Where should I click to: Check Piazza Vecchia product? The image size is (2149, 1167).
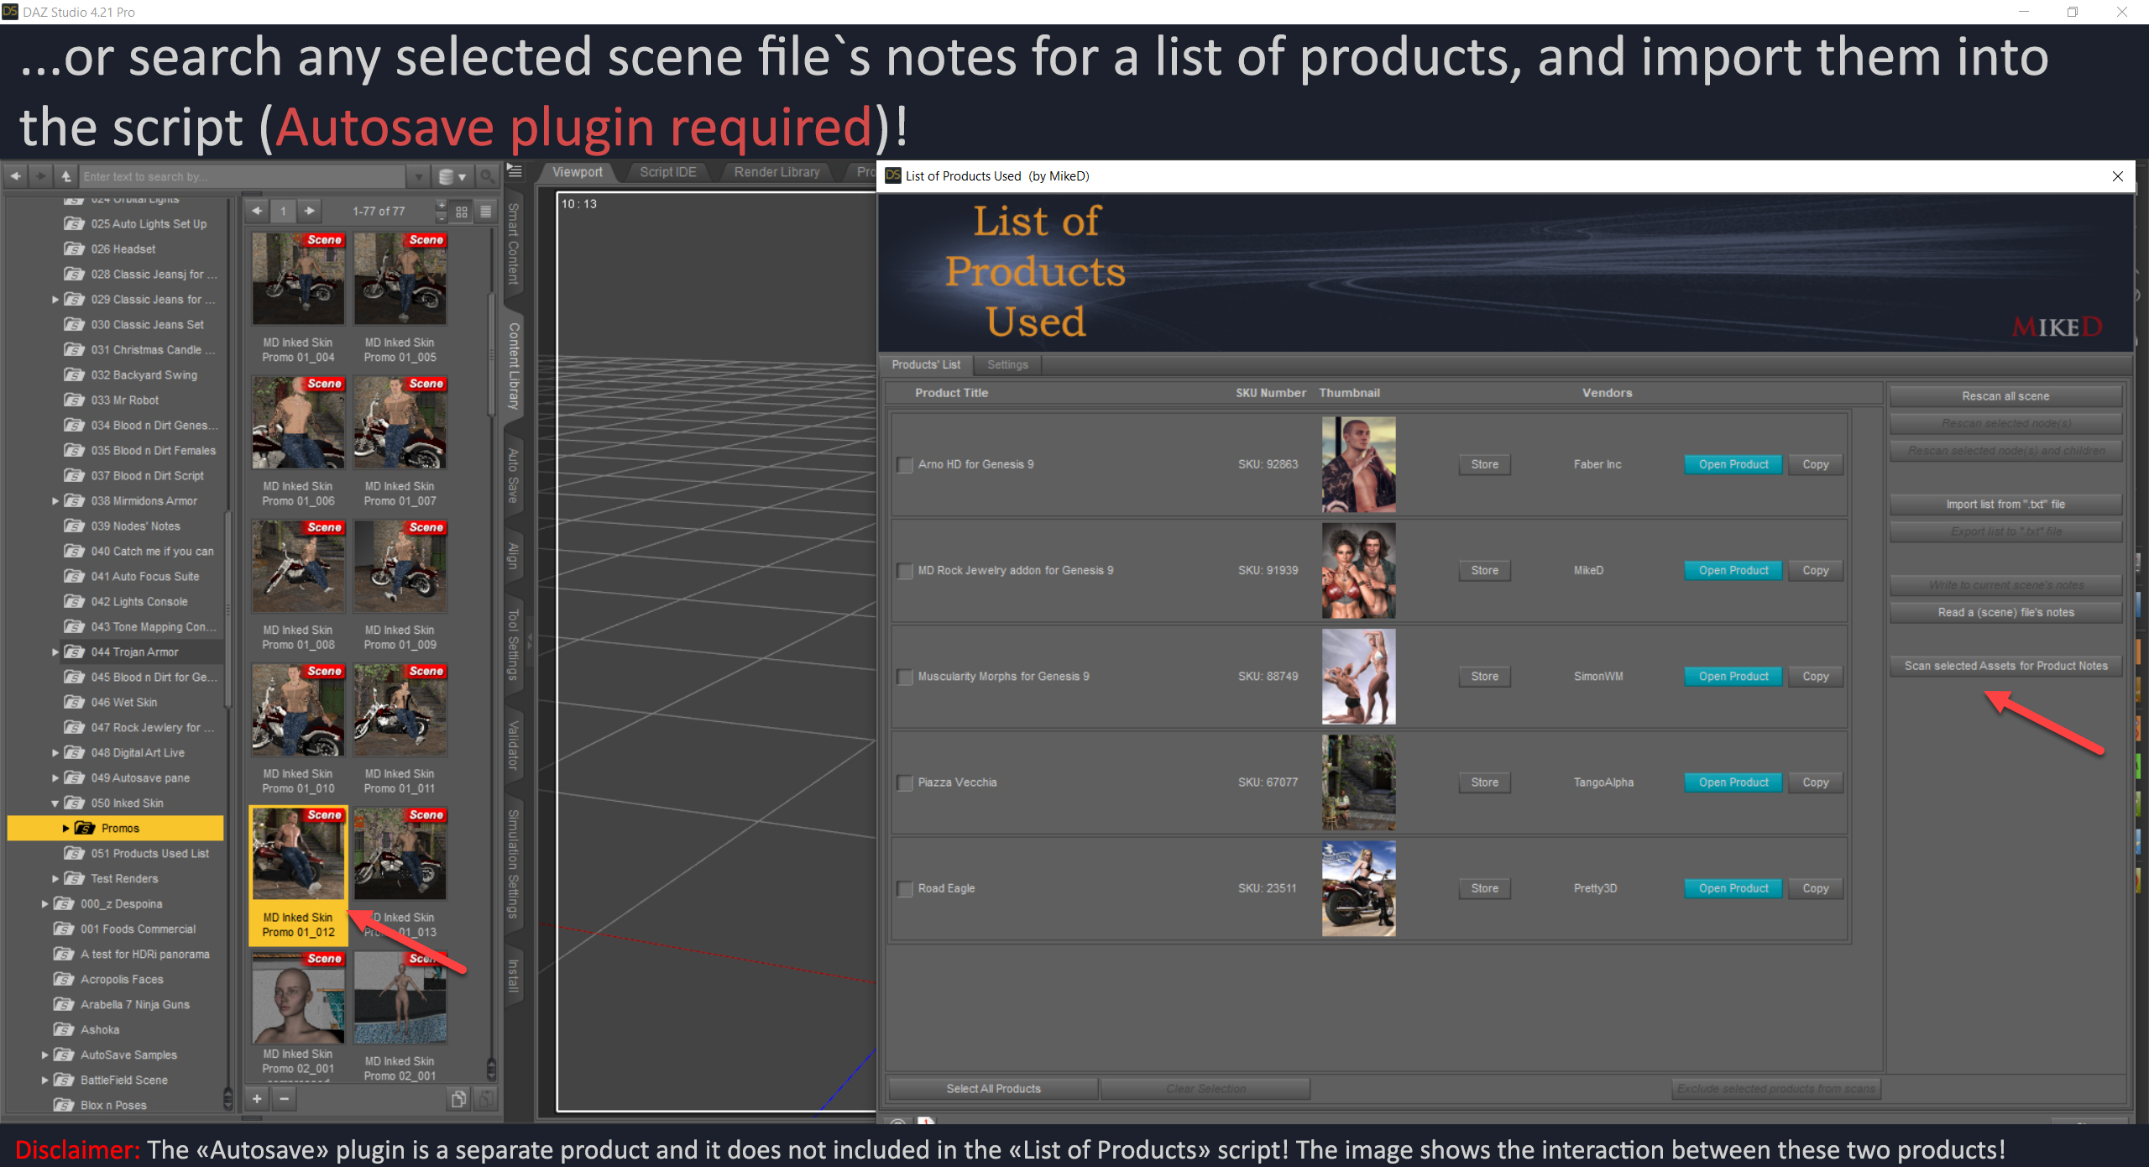click(x=904, y=782)
